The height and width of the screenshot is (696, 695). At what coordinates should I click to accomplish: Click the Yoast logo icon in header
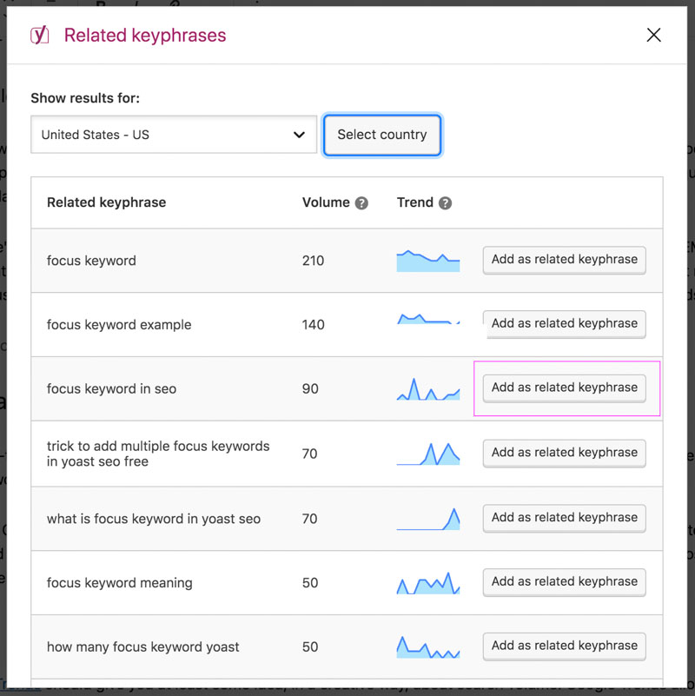(x=40, y=36)
